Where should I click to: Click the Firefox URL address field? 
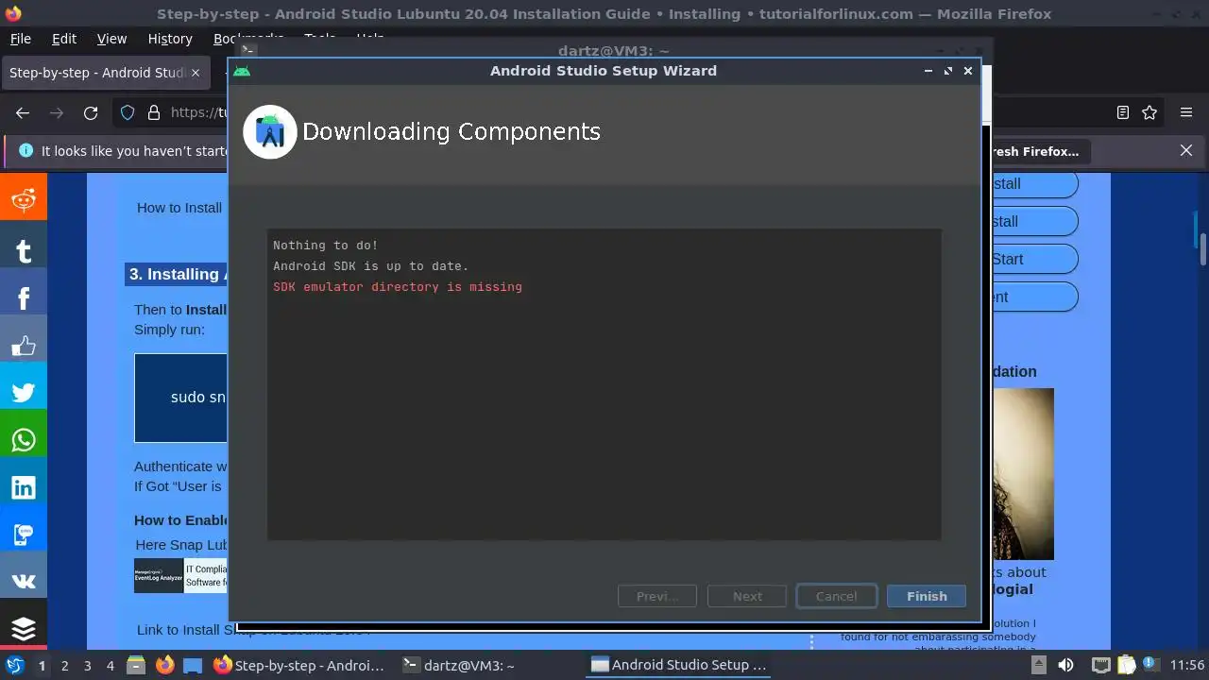198,112
